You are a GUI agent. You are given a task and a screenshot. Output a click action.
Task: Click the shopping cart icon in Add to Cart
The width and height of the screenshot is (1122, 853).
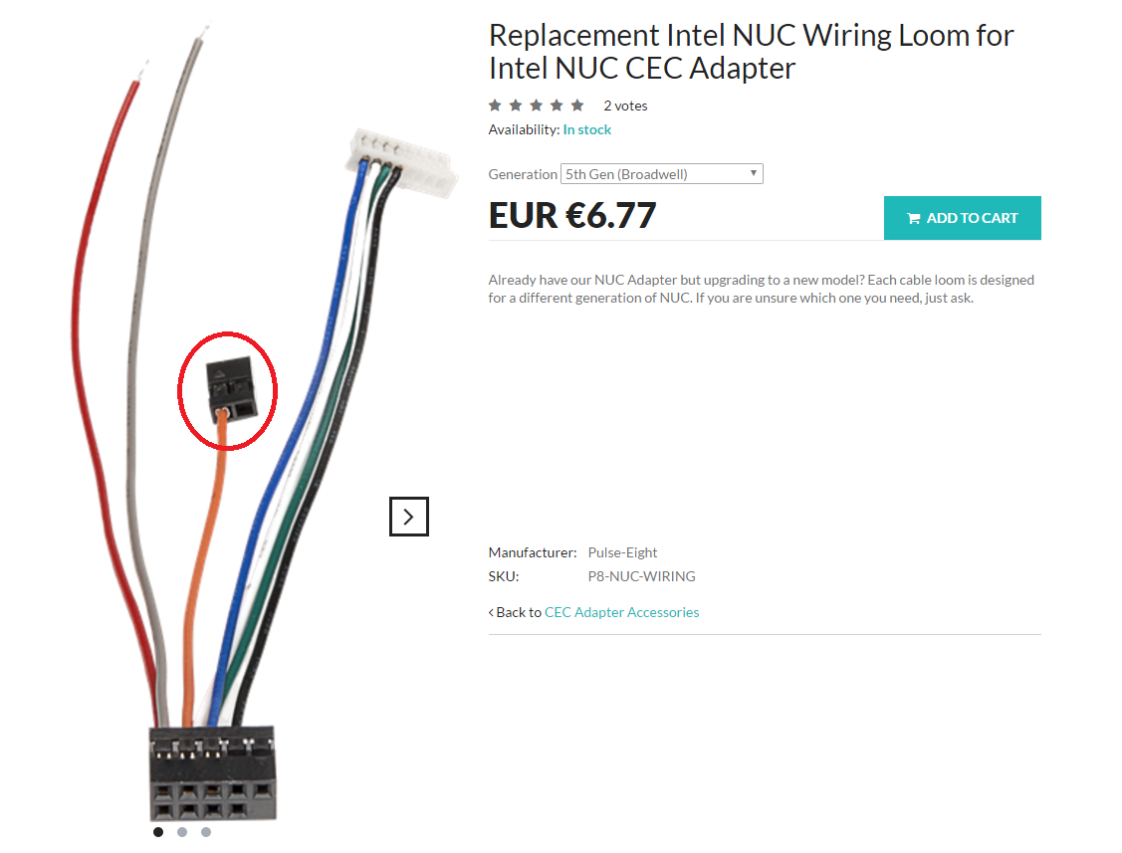coord(914,218)
